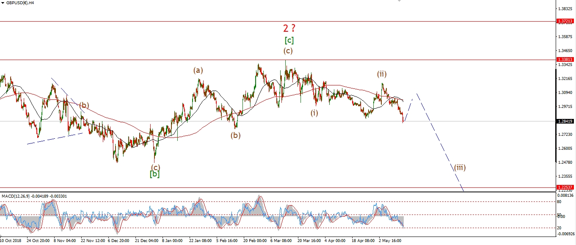Screen dimensions: 576x245
Task: Click the GBPUSD(€),H4 chart title
Action: click(17, 3)
